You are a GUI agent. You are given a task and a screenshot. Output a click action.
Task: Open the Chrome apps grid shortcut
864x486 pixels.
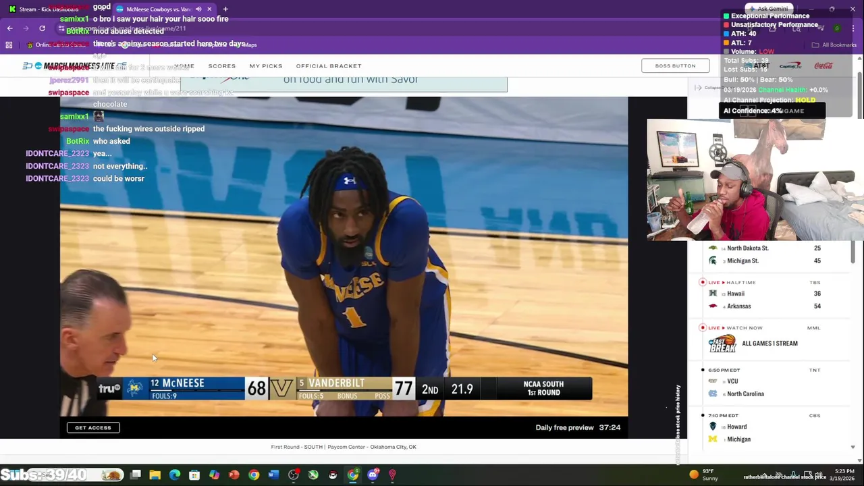click(9, 45)
